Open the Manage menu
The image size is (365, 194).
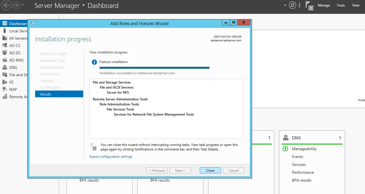pyautogui.click(x=324, y=5)
